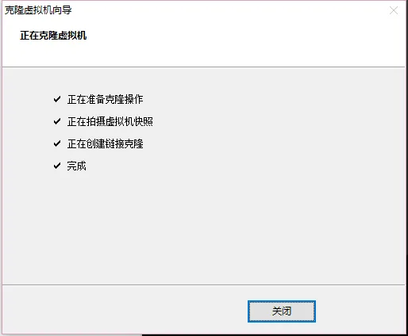Select the 正在创建链接克隆 step text

[x=105, y=143]
